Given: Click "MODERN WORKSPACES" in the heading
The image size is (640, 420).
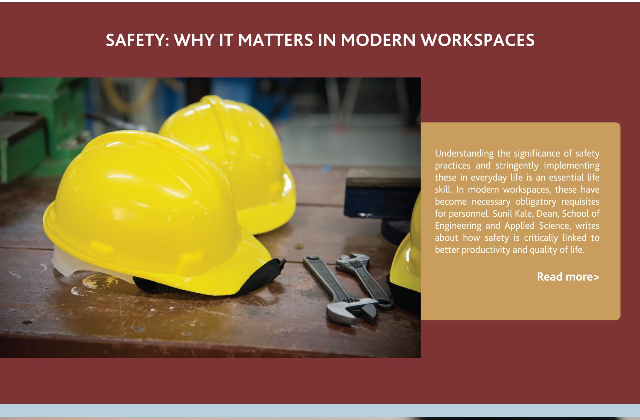Looking at the screenshot, I should tap(438, 40).
